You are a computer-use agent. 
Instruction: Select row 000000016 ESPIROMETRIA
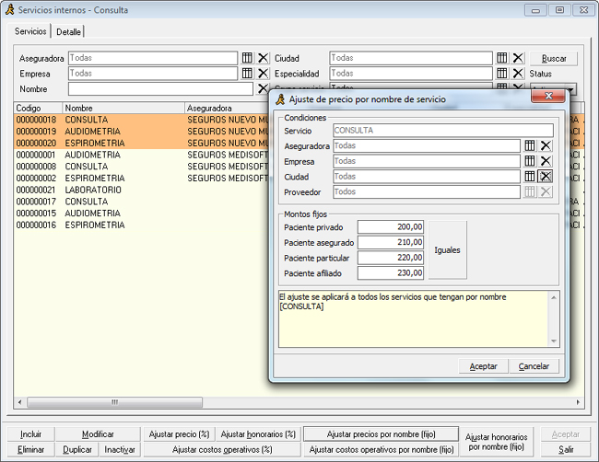coord(141,225)
